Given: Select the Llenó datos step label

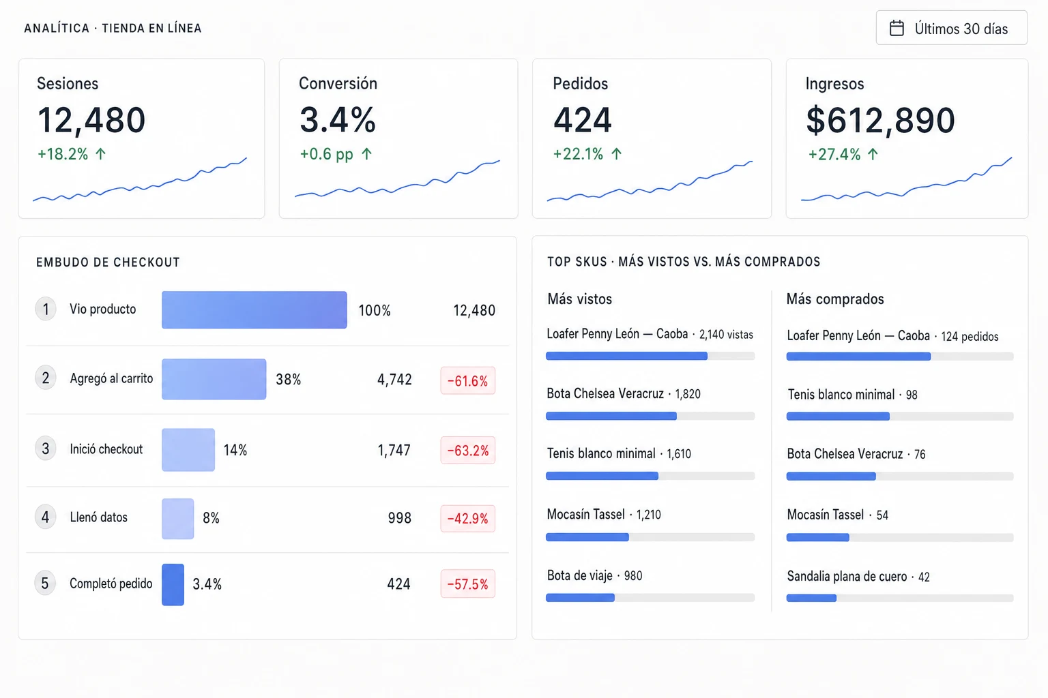Looking at the screenshot, I should [x=99, y=517].
